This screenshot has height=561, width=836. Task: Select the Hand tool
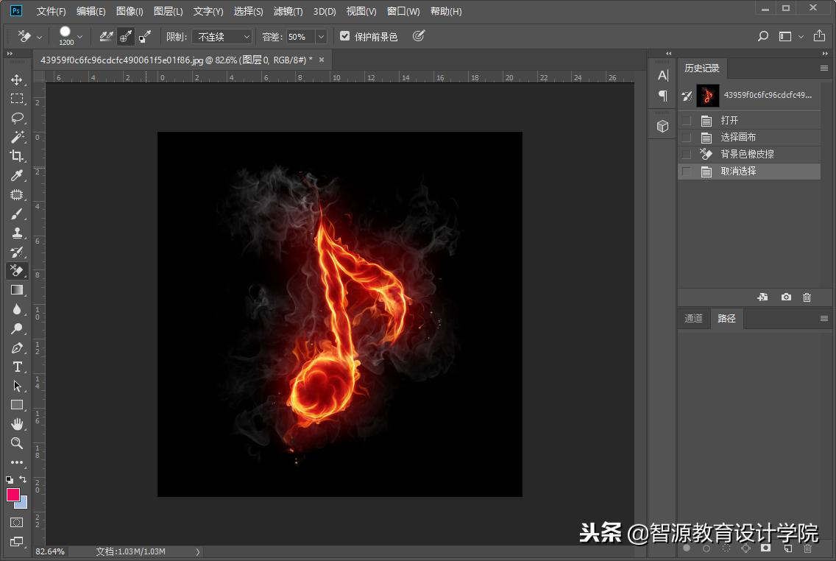coord(16,424)
